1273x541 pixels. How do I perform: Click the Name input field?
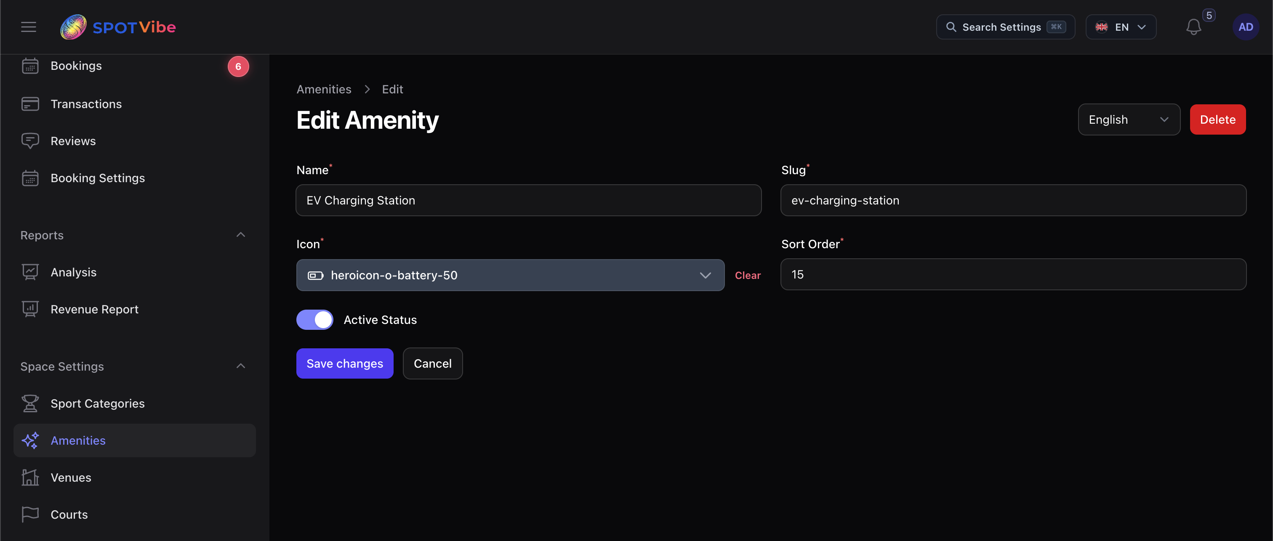pyautogui.click(x=528, y=200)
